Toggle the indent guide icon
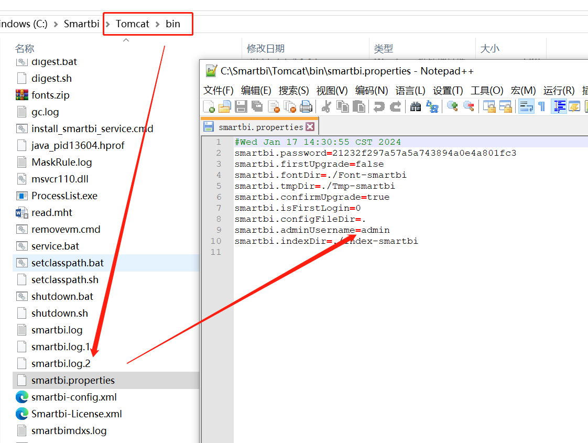This screenshot has width=588, height=443. pos(559,107)
